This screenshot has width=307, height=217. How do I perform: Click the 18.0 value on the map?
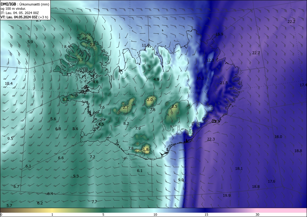(278, 137)
